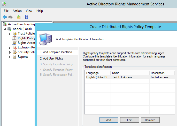Select step 3 Specify Expiration Policy
The width and height of the screenshot is (177, 126).
point(56,64)
